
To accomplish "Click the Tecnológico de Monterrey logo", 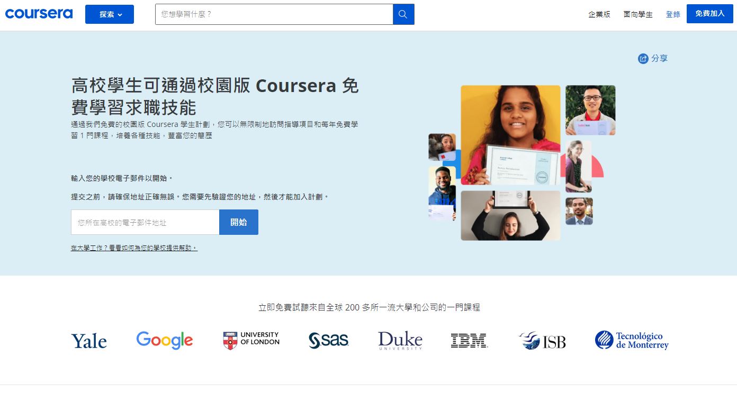I will 632,340.
